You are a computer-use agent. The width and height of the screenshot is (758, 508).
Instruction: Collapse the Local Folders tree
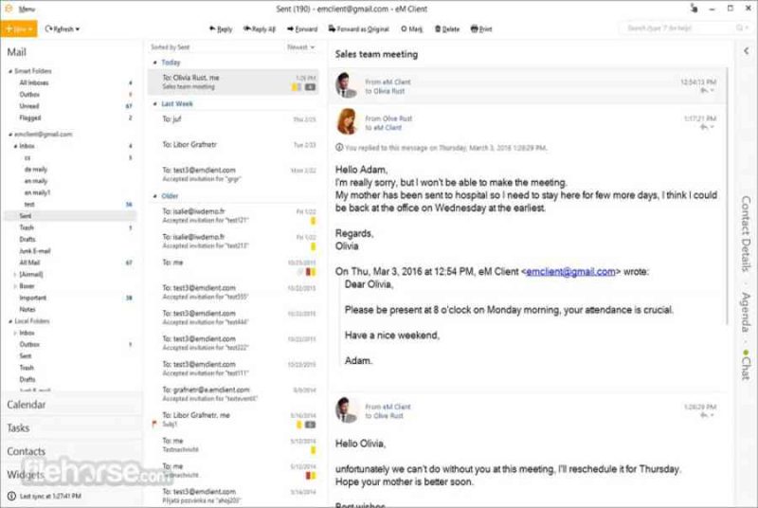pyautogui.click(x=10, y=321)
